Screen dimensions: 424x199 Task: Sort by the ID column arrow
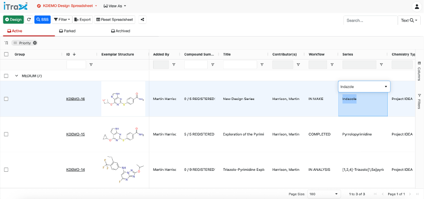[74, 54]
